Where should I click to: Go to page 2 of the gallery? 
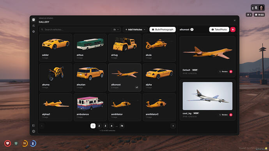[x=99, y=126]
